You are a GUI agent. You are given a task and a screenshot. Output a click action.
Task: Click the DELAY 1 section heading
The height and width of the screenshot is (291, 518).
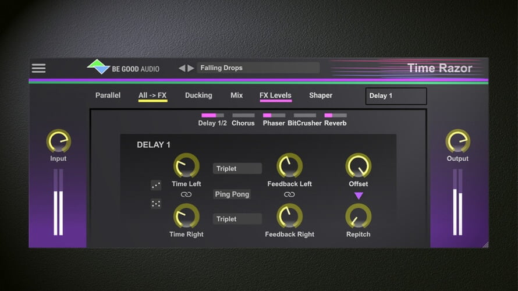(154, 145)
